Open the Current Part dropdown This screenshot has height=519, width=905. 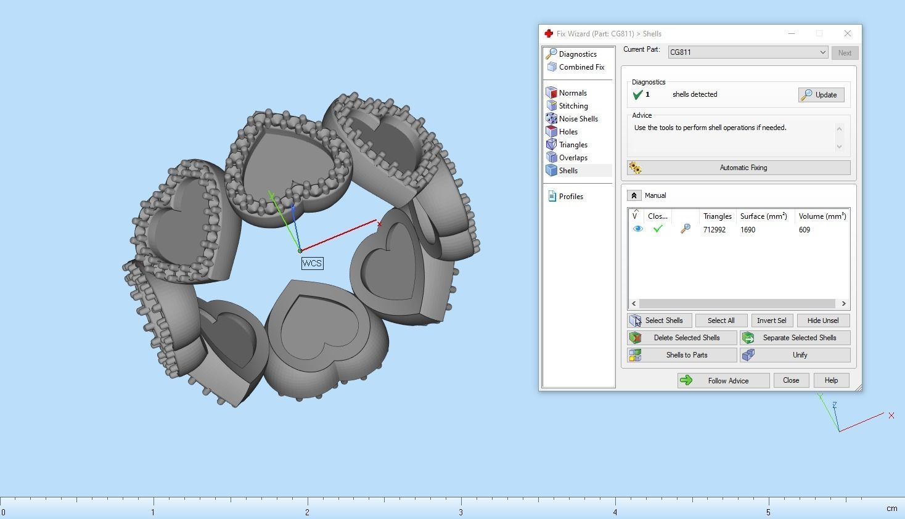tap(748, 52)
